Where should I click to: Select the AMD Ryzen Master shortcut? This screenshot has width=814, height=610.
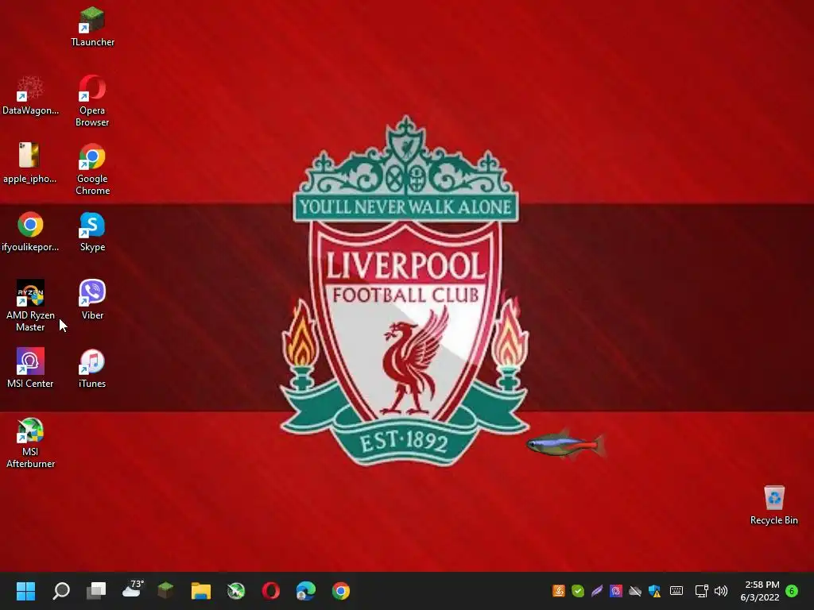click(x=30, y=306)
